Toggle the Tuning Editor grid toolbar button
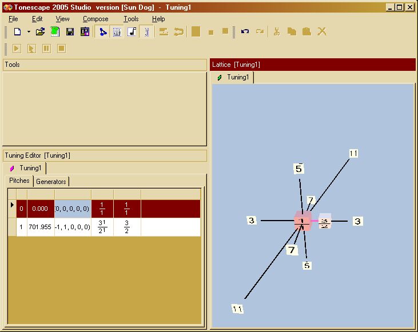Image resolution: width=418 pixels, height=332 pixels. tap(117, 32)
